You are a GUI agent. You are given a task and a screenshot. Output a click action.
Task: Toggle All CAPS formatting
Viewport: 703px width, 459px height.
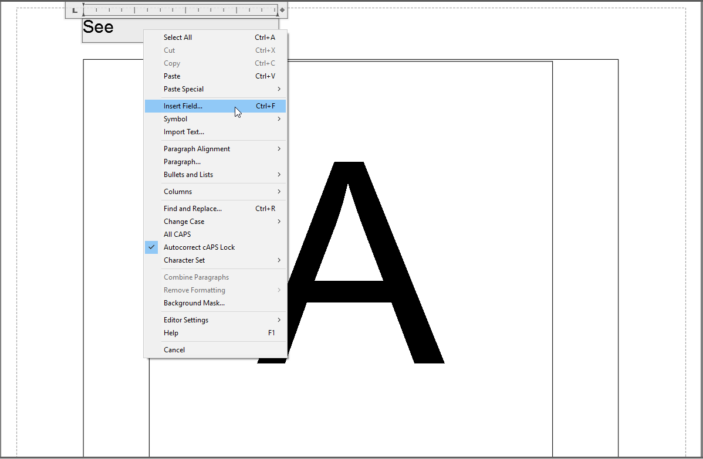pyautogui.click(x=177, y=234)
